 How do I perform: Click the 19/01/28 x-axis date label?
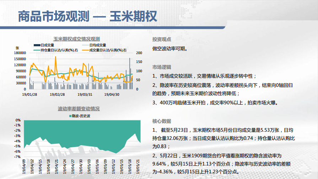click(29, 95)
